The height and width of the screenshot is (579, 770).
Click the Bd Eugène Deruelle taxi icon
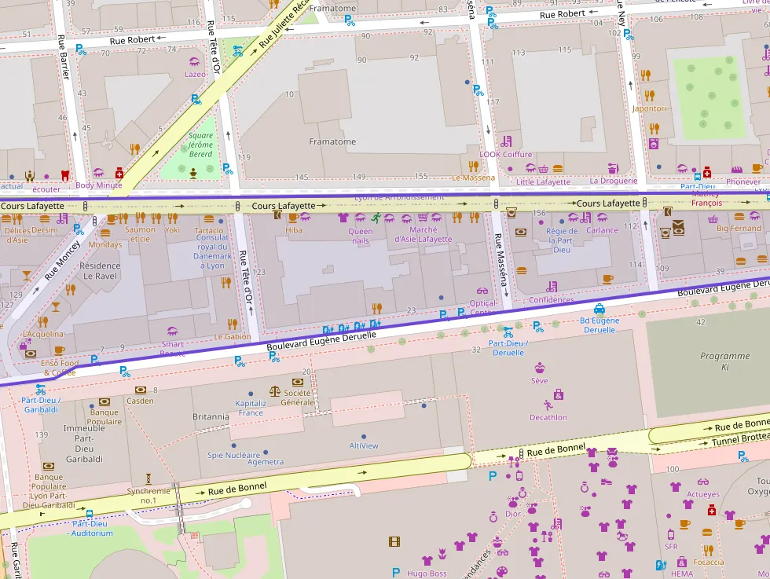click(599, 309)
